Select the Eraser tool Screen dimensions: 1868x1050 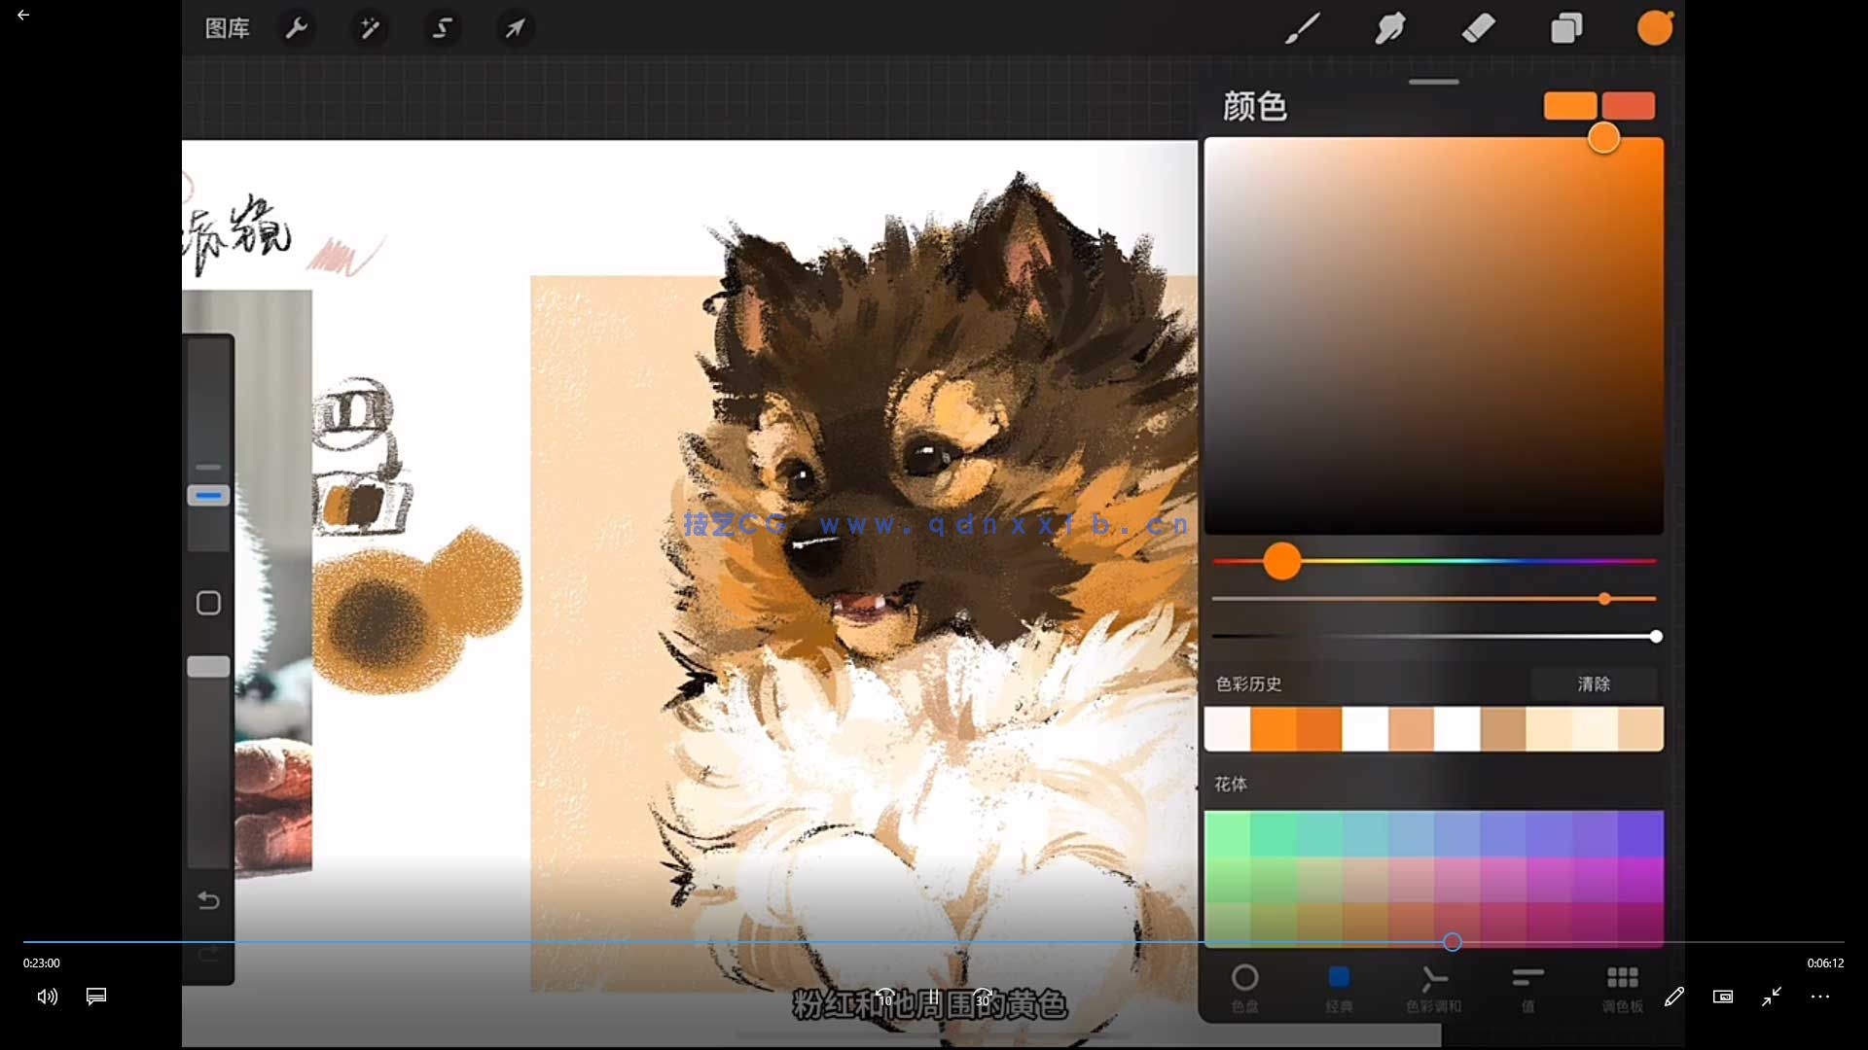(1478, 28)
